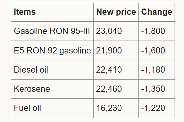Click the 21,900 price value
This screenshot has width=184, height=122.
[109, 51]
